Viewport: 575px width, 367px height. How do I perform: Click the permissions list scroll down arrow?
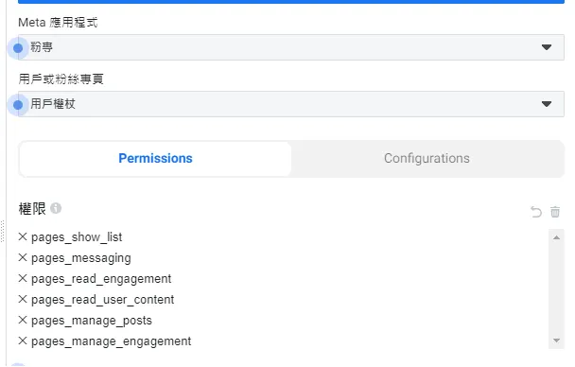(x=556, y=341)
